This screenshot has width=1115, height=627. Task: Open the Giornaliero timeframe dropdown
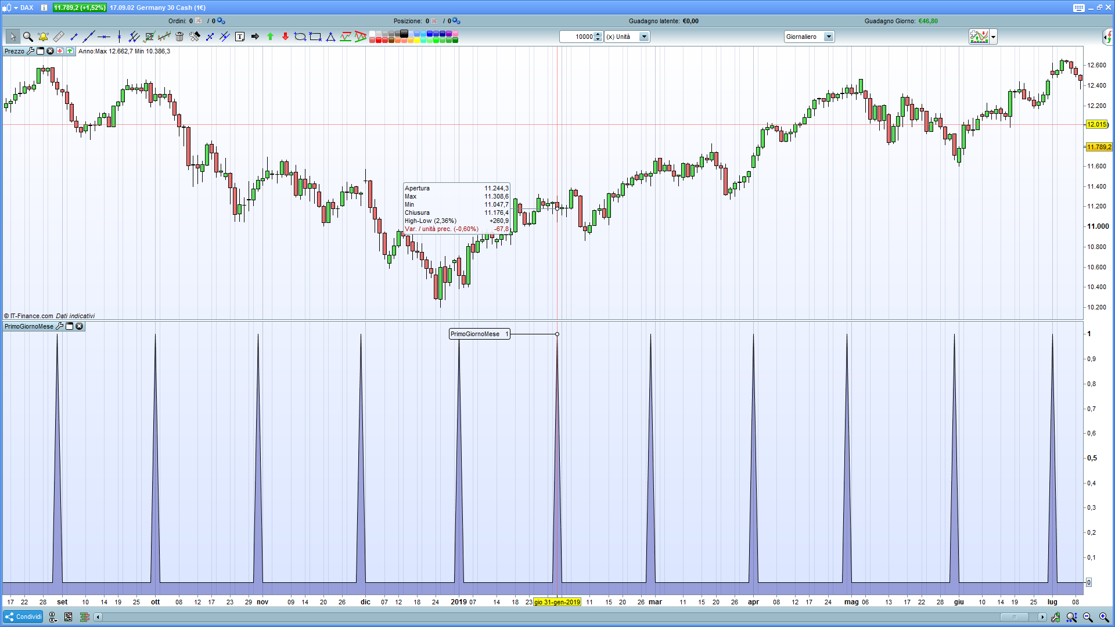pyautogui.click(x=829, y=37)
